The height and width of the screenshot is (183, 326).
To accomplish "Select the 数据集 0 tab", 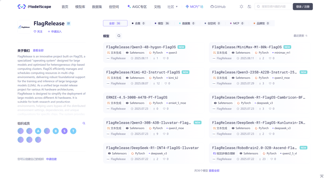I will point(187,23).
